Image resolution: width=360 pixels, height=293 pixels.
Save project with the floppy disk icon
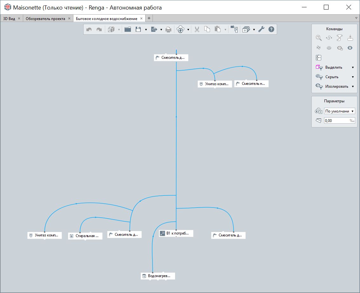(x=138, y=29)
